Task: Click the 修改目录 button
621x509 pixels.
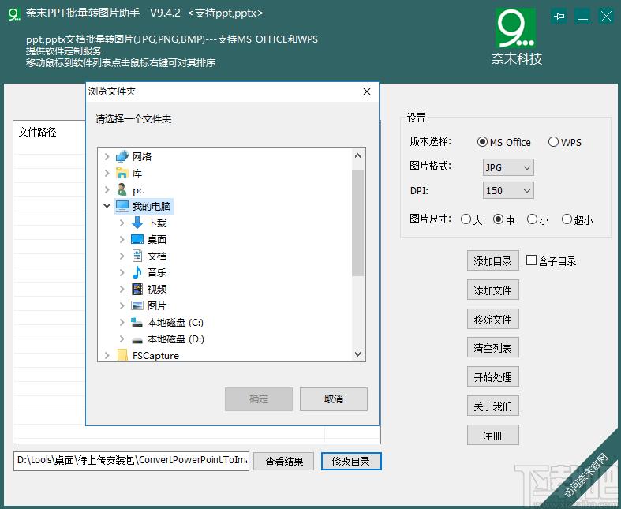Action: tap(351, 462)
